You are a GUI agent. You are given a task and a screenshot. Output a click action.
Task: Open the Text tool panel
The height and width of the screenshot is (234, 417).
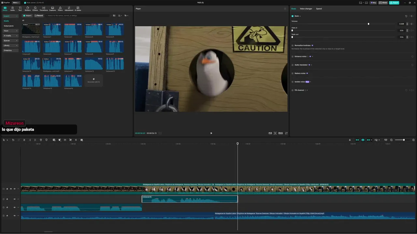click(x=20, y=8)
